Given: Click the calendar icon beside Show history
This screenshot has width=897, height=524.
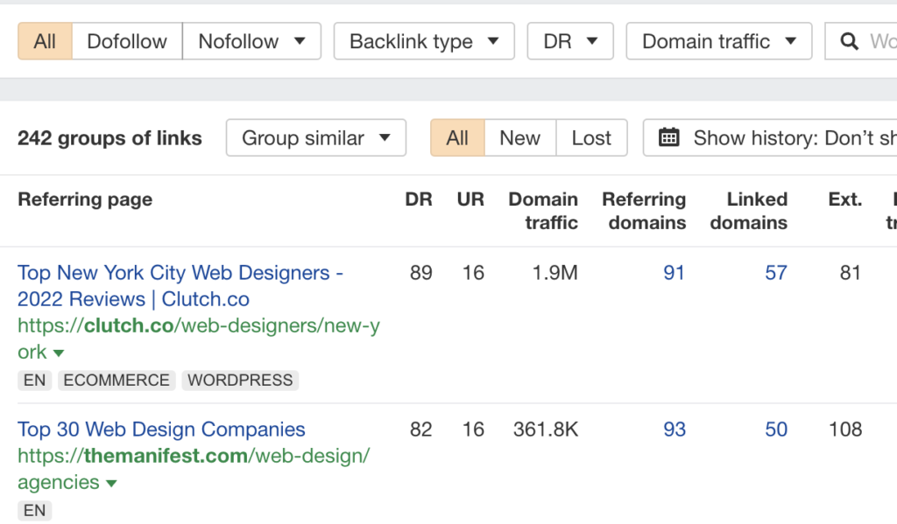Looking at the screenshot, I should point(669,138).
